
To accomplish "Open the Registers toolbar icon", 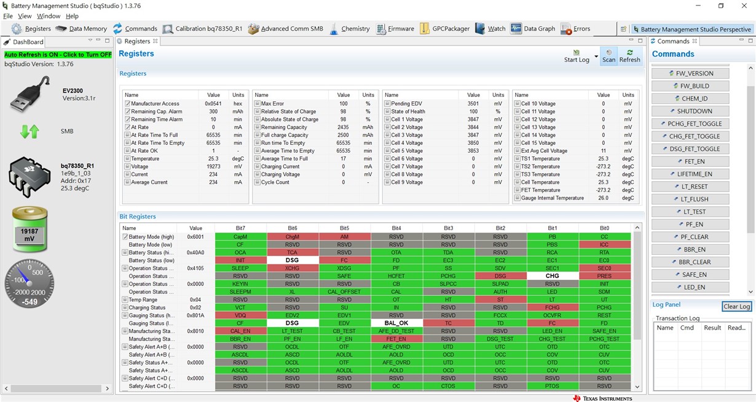I will [x=17, y=29].
